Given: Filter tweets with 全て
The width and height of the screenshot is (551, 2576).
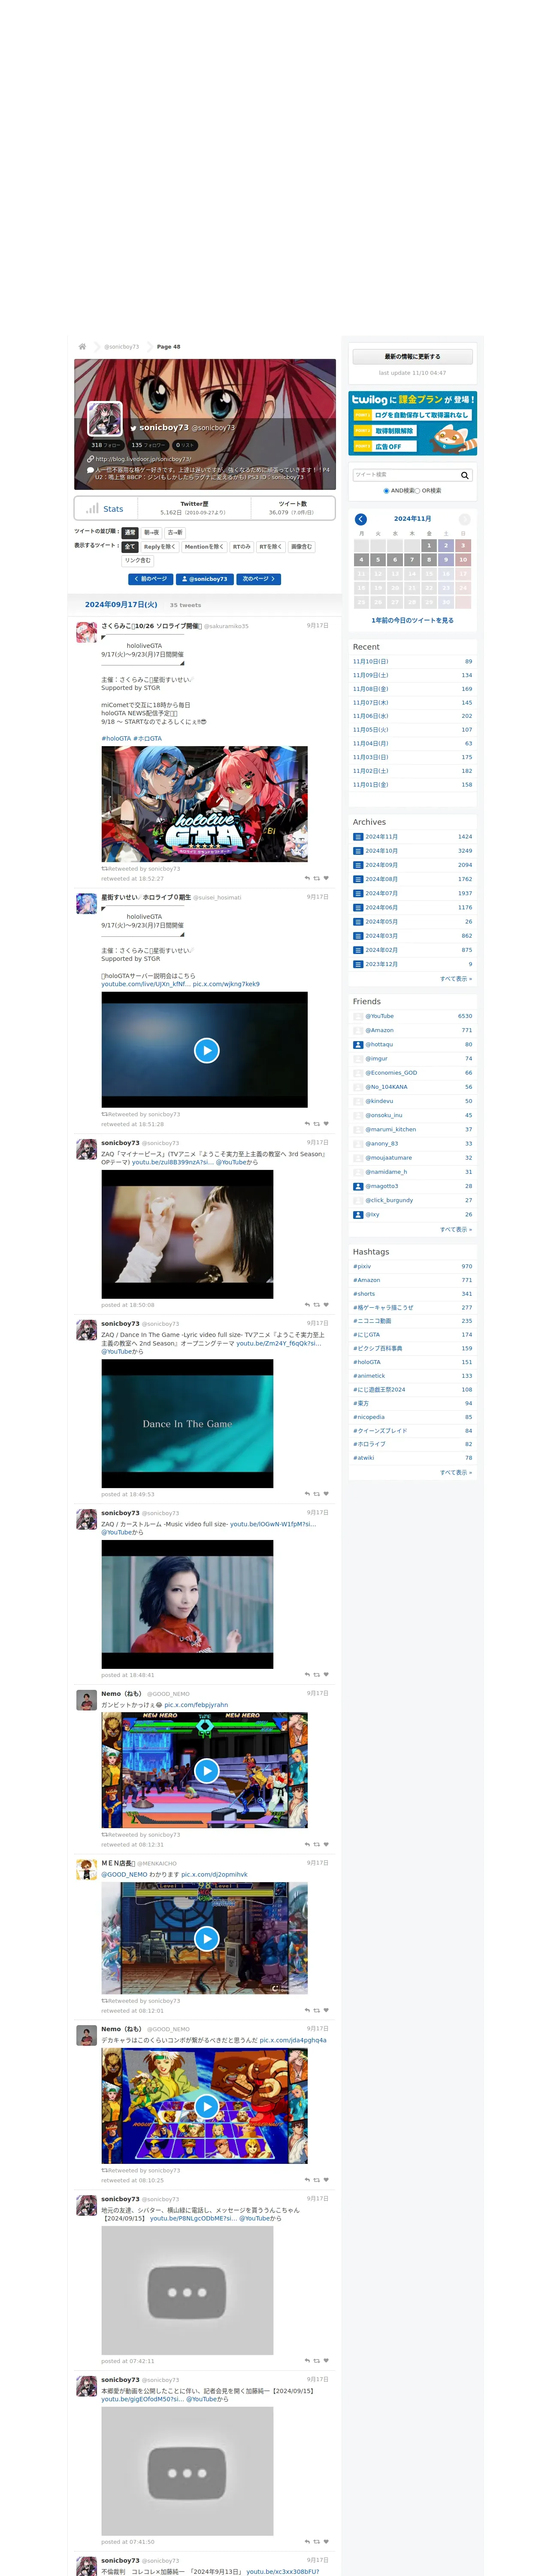Looking at the screenshot, I should point(130,547).
